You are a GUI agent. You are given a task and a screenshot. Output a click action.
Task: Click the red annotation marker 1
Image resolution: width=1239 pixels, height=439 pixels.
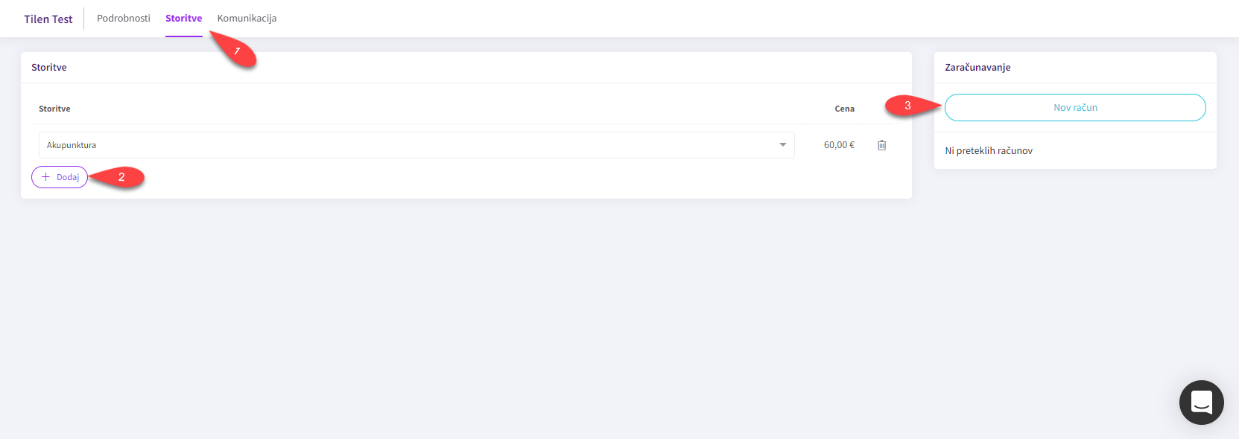point(238,52)
